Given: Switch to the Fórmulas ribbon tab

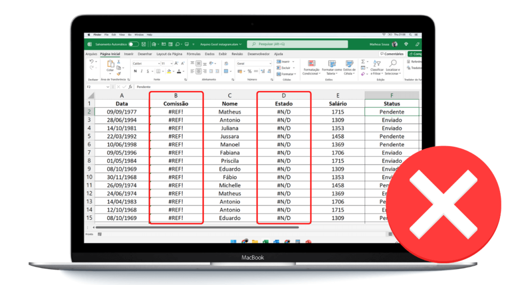Looking at the screenshot, I should 193,54.
